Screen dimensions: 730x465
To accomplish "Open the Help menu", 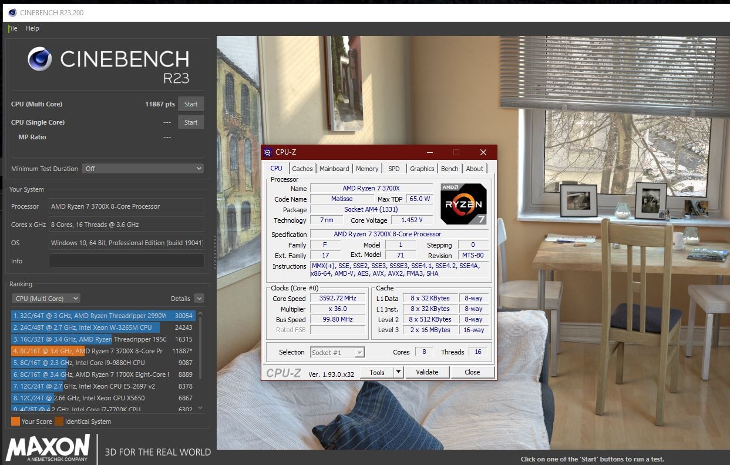I will [x=32, y=28].
